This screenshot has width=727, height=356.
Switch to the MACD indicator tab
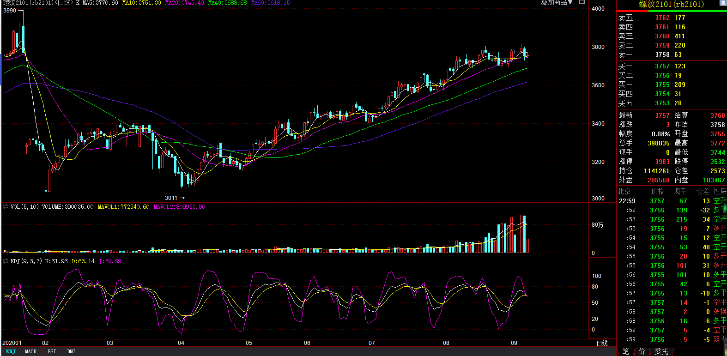pos(30,351)
